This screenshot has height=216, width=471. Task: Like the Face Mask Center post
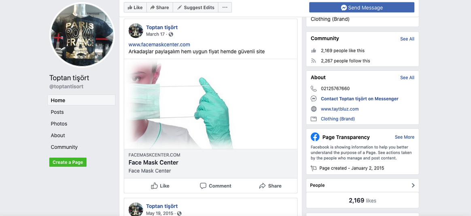pyautogui.click(x=160, y=186)
